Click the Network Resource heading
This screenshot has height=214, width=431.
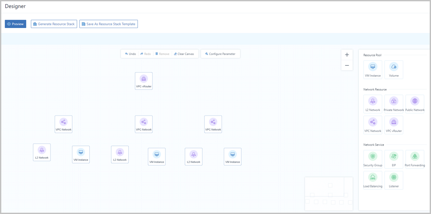pos(375,90)
